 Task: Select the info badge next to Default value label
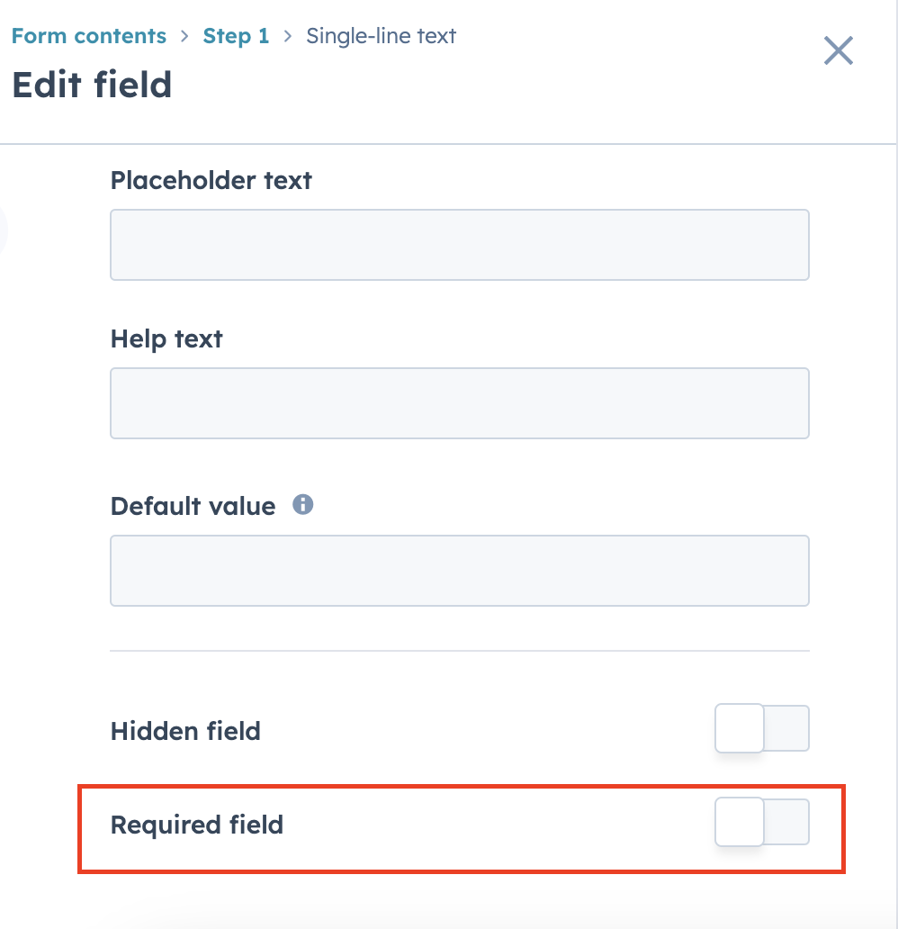pyautogui.click(x=302, y=505)
